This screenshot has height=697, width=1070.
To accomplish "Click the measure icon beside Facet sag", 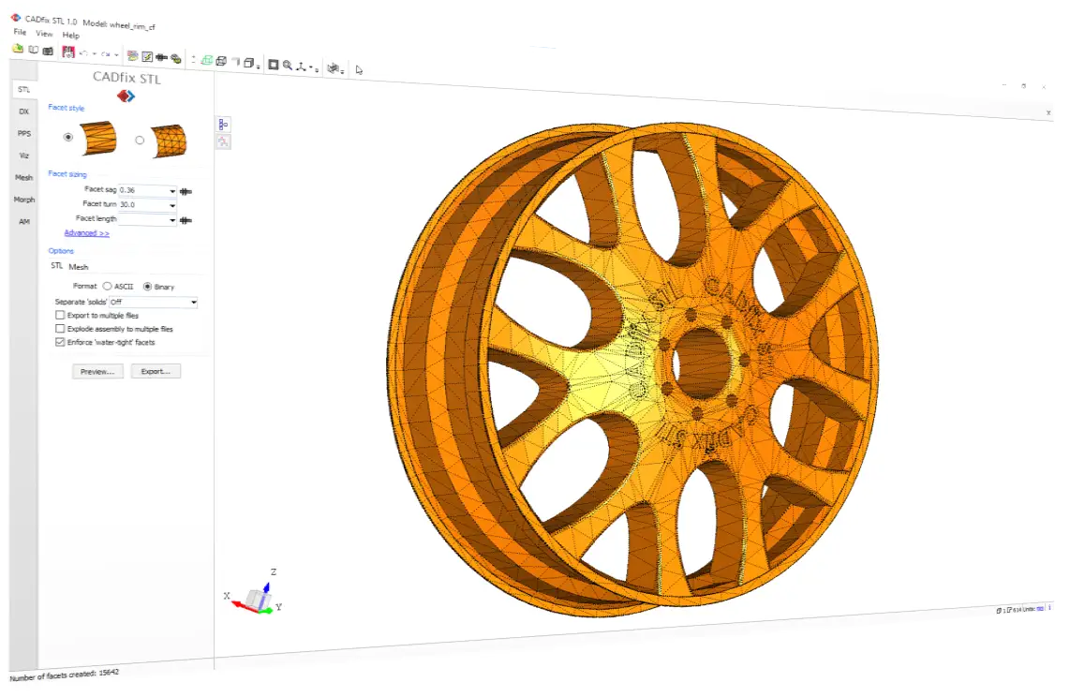I will point(186,192).
